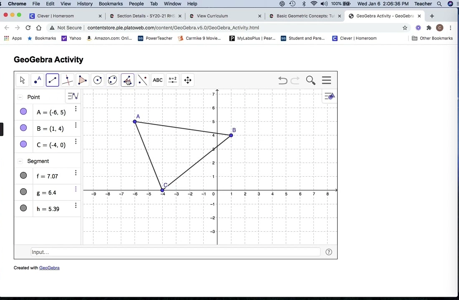Click point A on the graph
Screen dimensions: 459x300
click(x=135, y=121)
